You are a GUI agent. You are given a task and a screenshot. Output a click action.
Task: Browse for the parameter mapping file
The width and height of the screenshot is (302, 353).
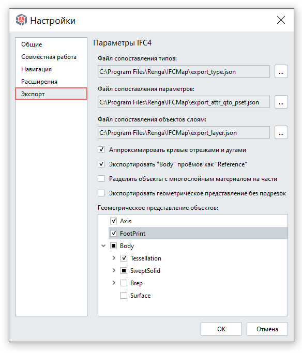point(281,102)
